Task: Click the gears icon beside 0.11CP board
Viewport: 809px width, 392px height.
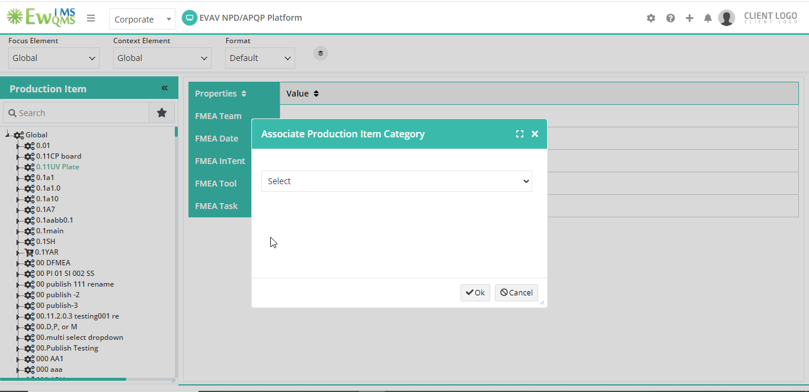Action: click(x=29, y=156)
